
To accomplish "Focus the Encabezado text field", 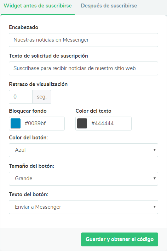I will (83, 40).
